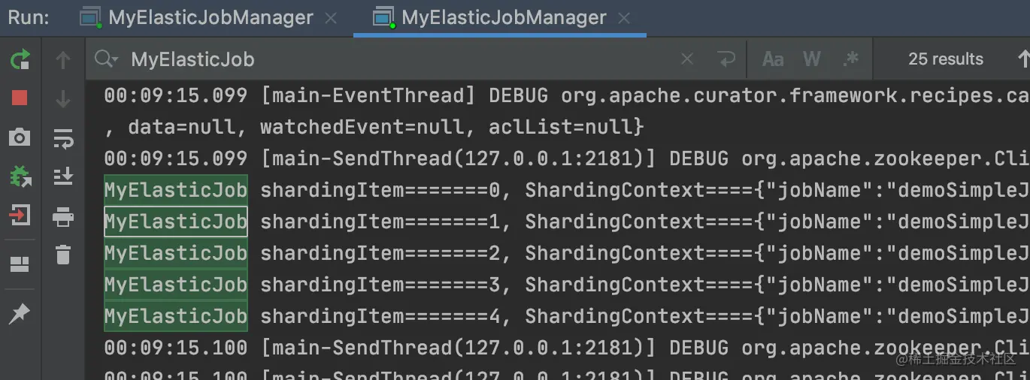Click the 00:09:15.099 main-SendThread log line
This screenshot has width=1030, height=380.
[566, 158]
